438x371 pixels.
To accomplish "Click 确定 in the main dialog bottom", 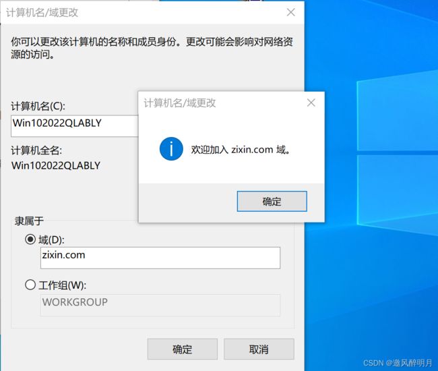I will pyautogui.click(x=183, y=349).
